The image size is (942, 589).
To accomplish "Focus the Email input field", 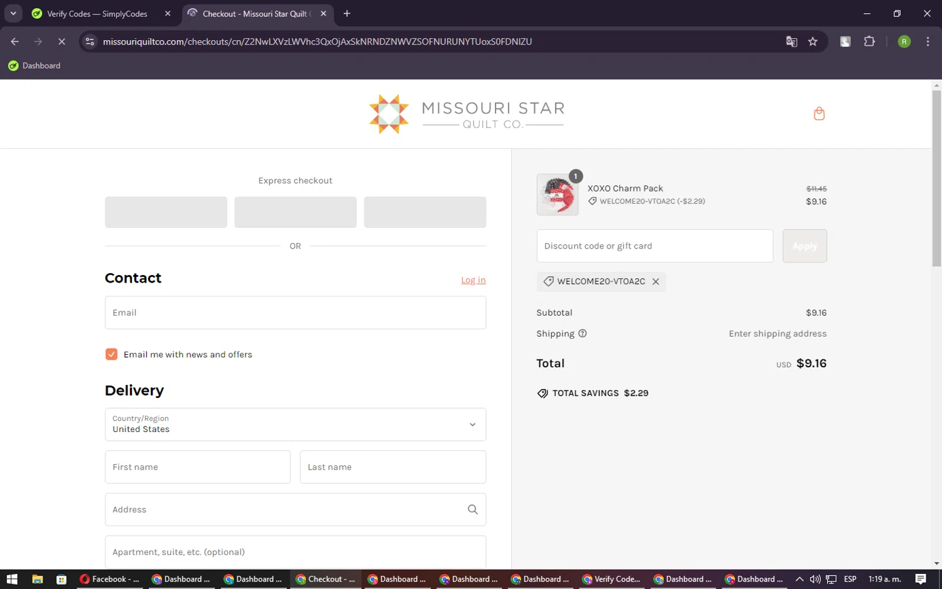I will pyautogui.click(x=295, y=313).
